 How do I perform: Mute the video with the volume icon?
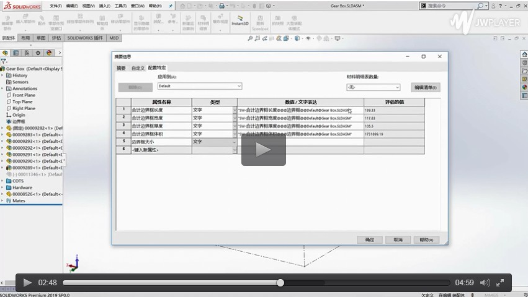485,283
